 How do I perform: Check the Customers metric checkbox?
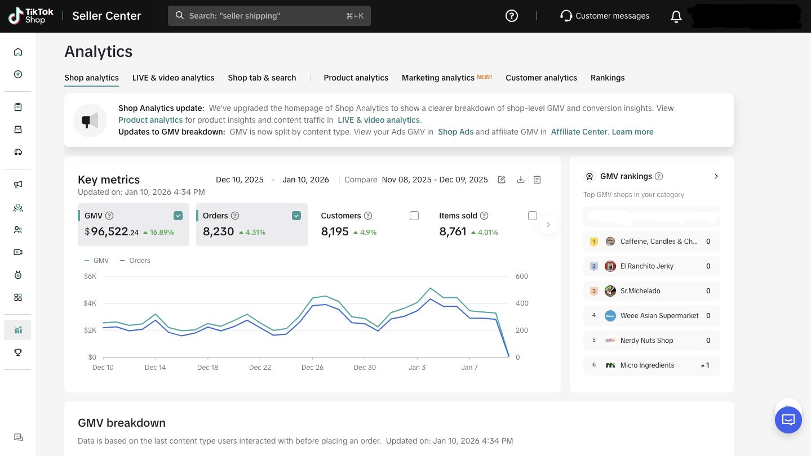click(x=414, y=216)
